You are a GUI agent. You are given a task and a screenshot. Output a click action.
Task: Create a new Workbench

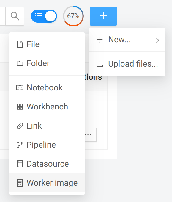click(47, 107)
